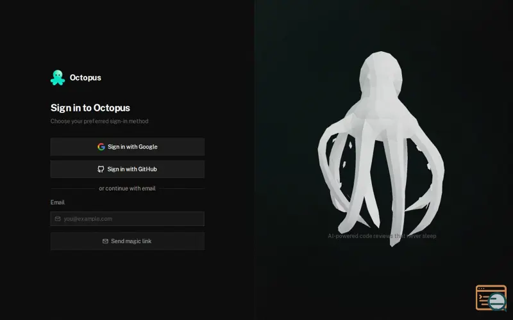
Task: Click the "or continue with email" text
Action: 127,188
